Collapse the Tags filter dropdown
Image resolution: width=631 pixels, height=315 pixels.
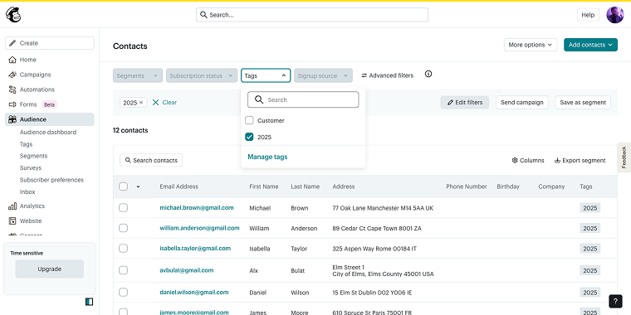(266, 75)
